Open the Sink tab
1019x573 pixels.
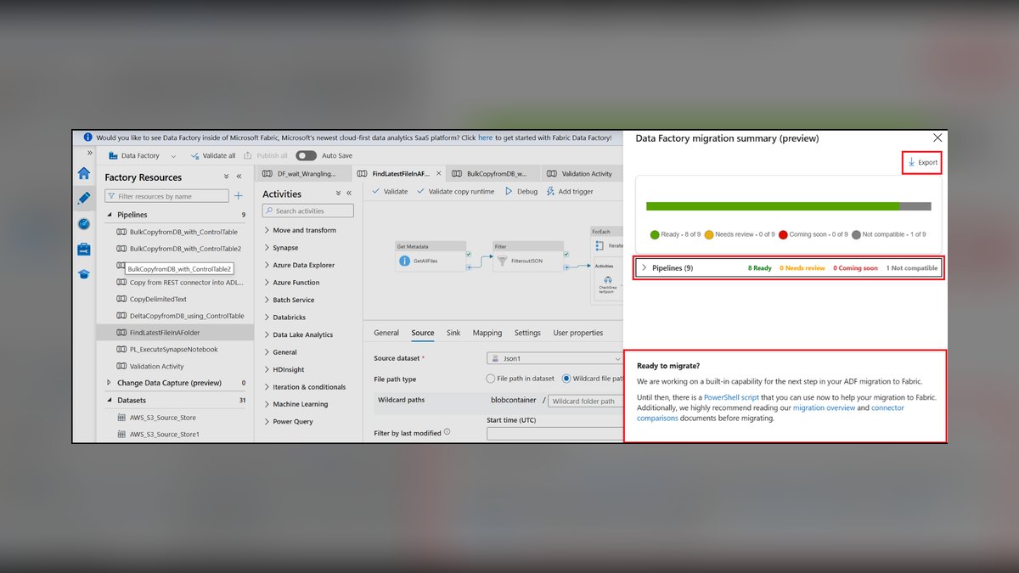(453, 333)
